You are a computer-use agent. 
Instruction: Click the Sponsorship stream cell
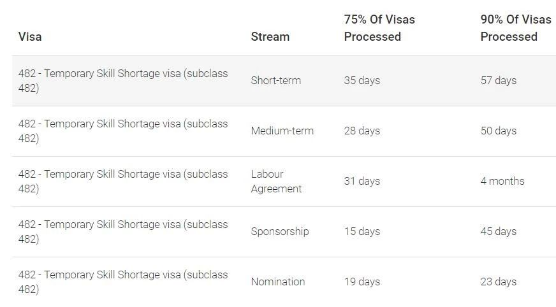279,232
